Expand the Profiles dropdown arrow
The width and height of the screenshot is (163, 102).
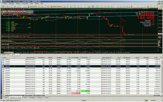pos(8,7)
